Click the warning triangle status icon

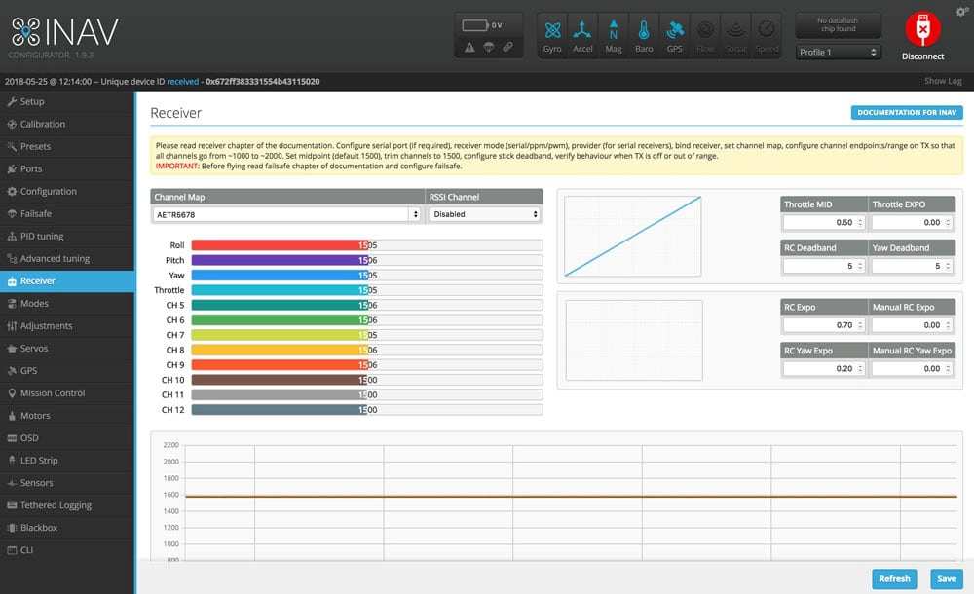click(469, 47)
